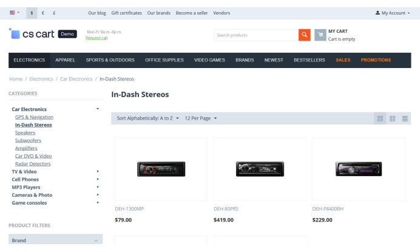Open the Electronics menu

pos(29,60)
